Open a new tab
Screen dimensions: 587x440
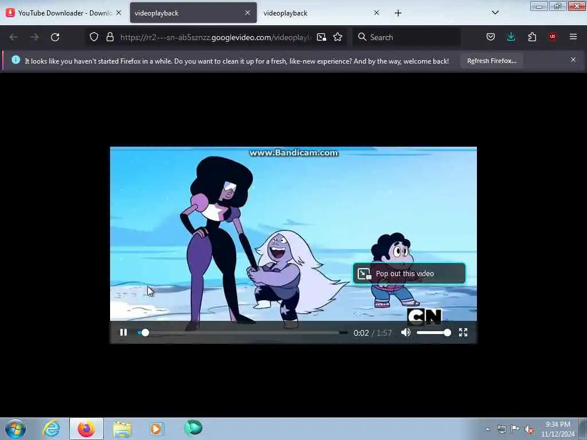[398, 13]
